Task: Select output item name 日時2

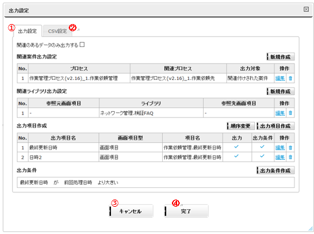Action: [x=64, y=157]
